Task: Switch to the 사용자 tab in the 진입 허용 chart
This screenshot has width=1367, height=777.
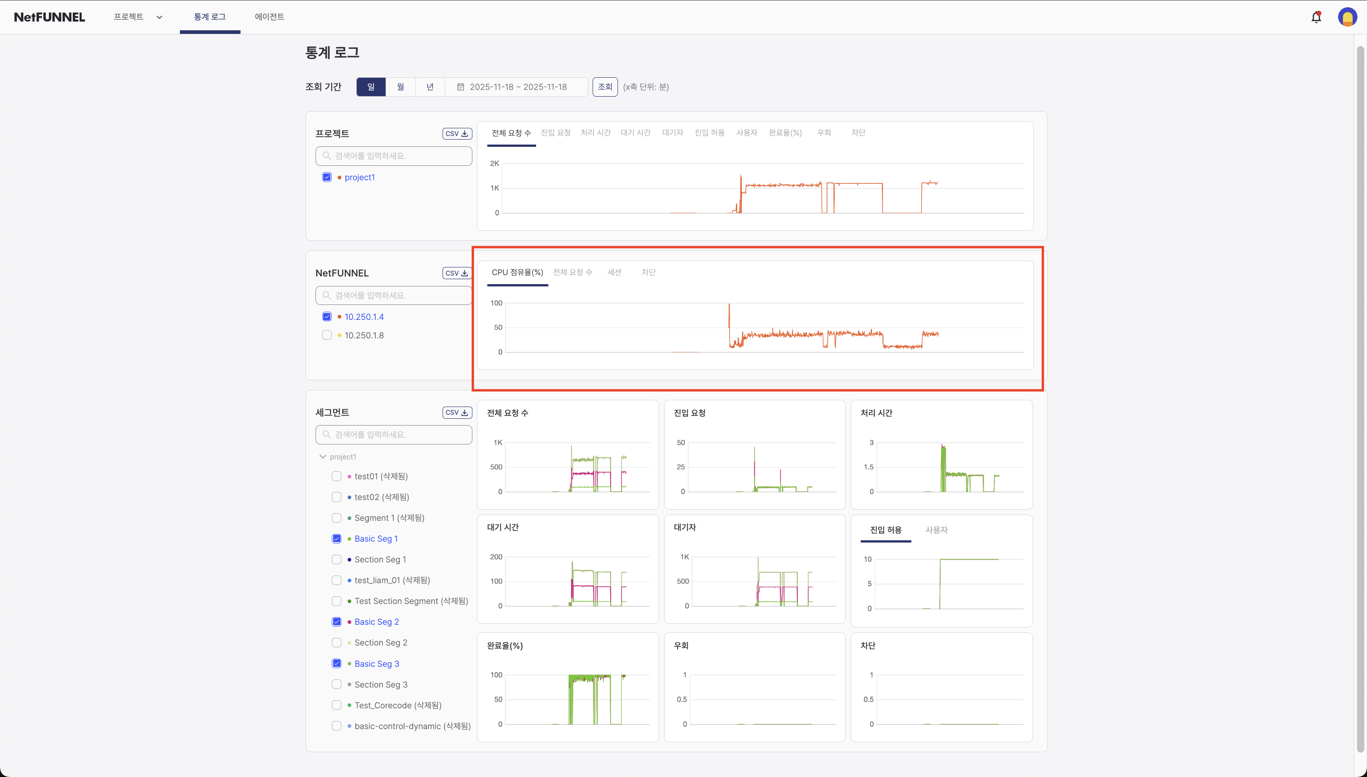Action: coord(936,530)
